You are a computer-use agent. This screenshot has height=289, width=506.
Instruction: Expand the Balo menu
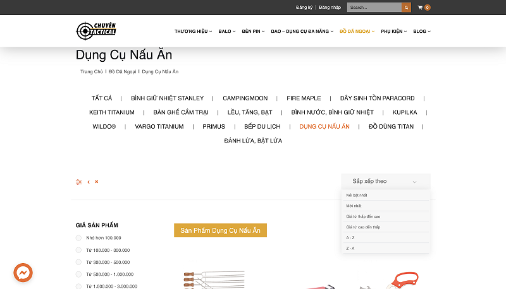(227, 31)
